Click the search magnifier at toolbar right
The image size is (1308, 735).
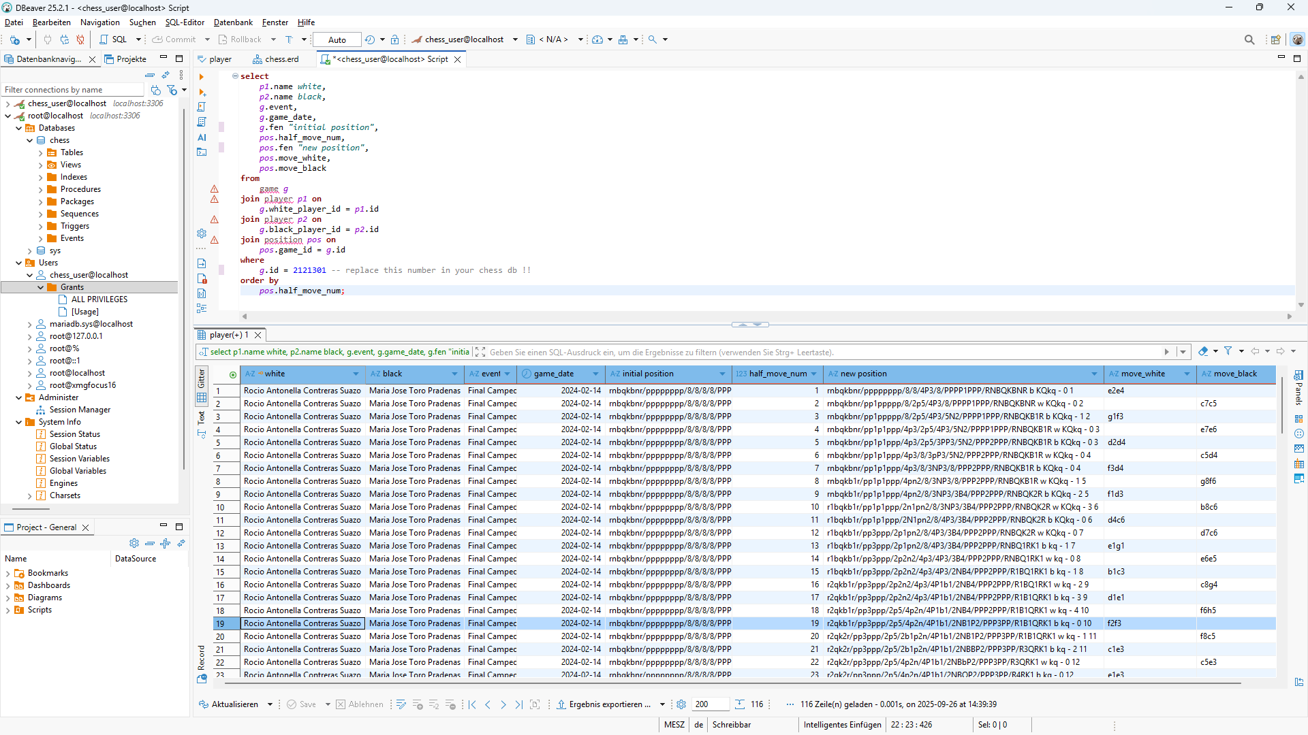tap(1249, 39)
